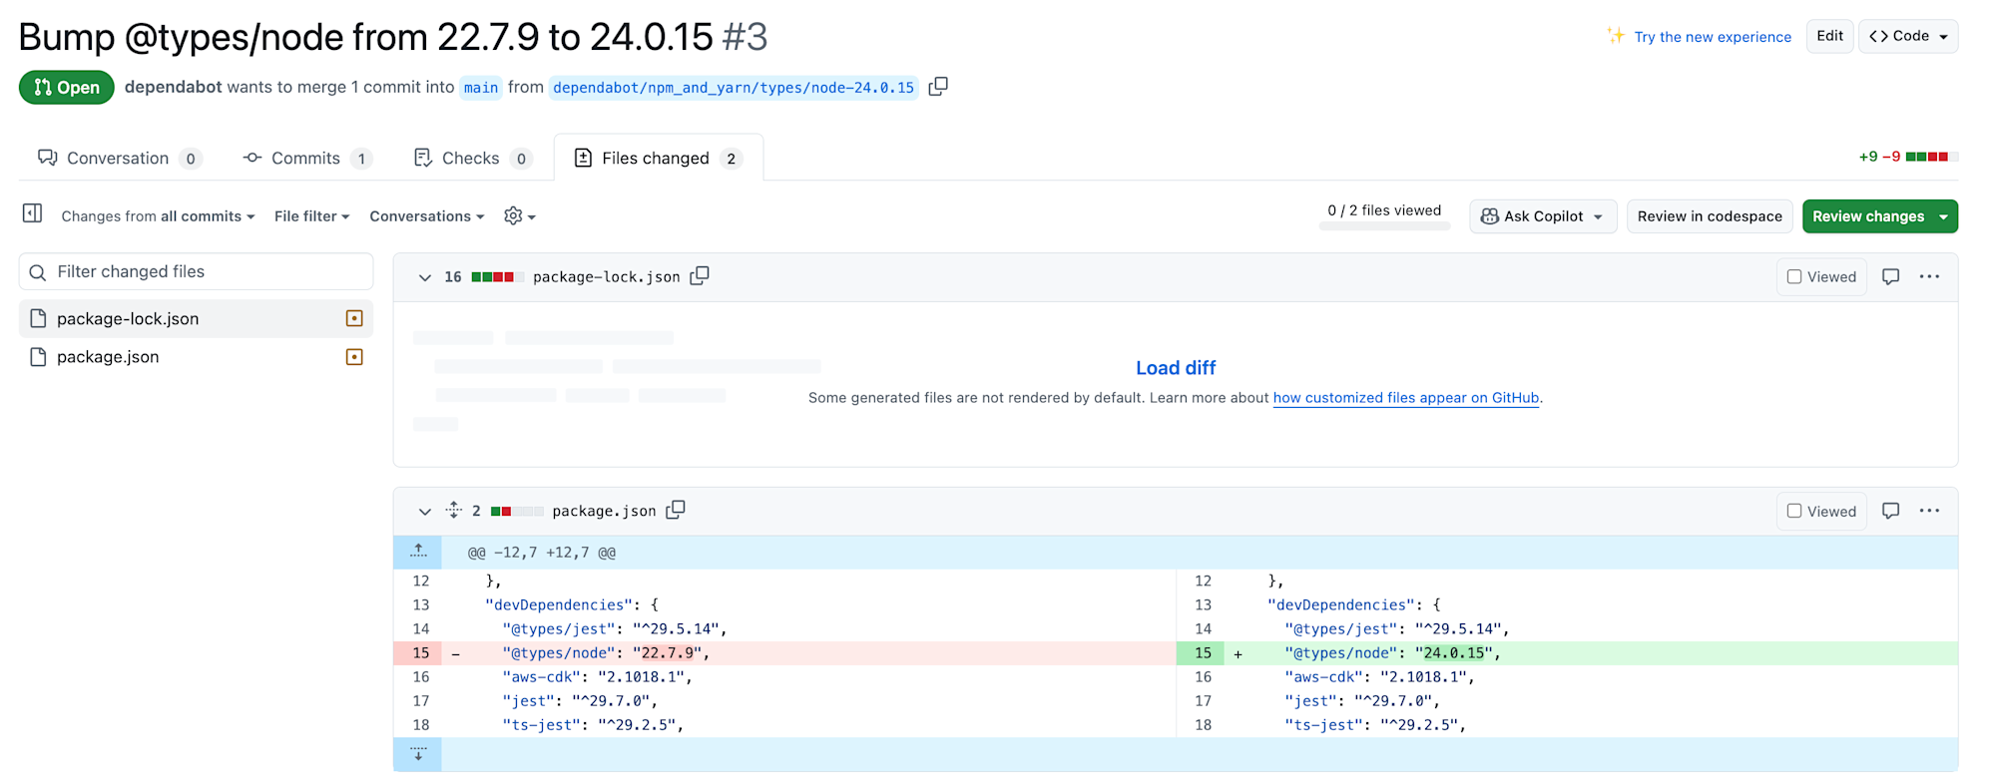Open the Review changes dropdown

[1880, 216]
